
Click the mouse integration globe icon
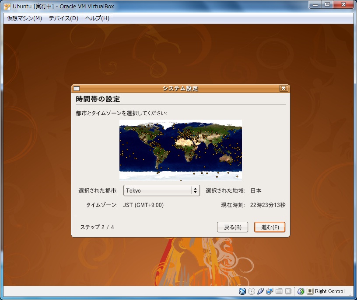click(x=301, y=291)
